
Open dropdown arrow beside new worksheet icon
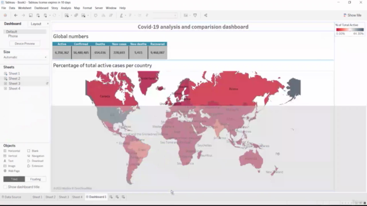coord(71,15)
